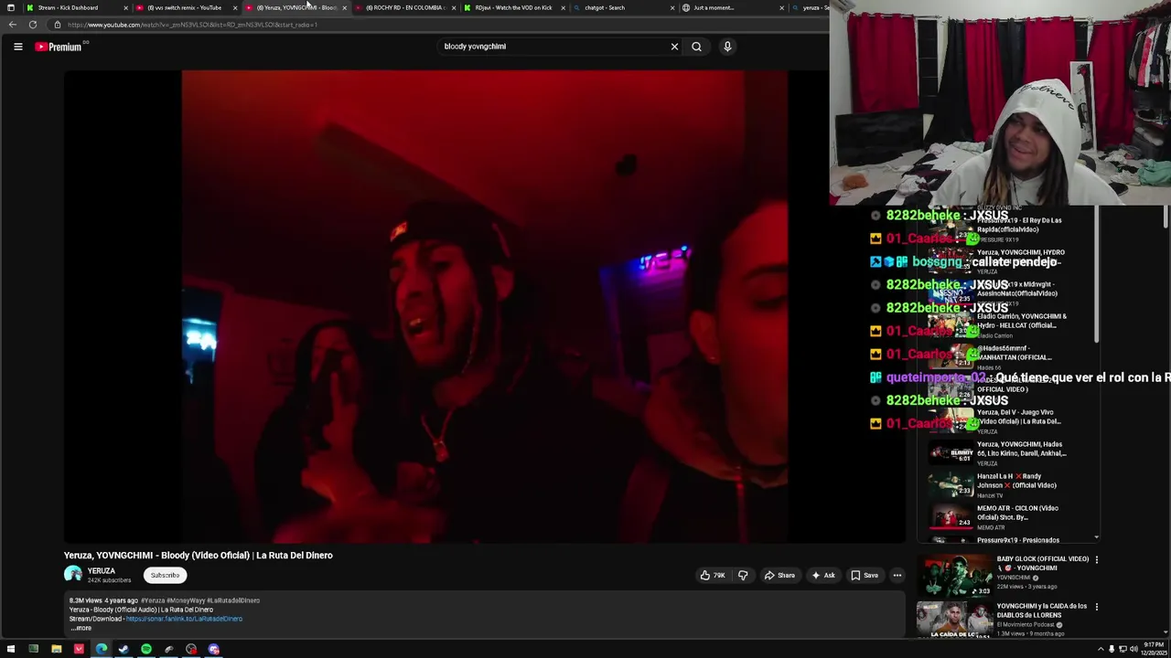The width and height of the screenshot is (1171, 658).
Task: Subscribe to the YERUZA channel
Action: pos(166,575)
